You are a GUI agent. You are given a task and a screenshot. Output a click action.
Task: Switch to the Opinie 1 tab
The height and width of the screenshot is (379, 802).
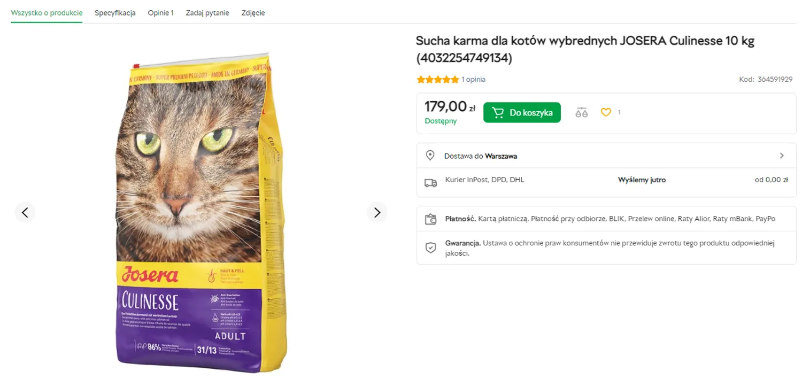click(x=160, y=13)
